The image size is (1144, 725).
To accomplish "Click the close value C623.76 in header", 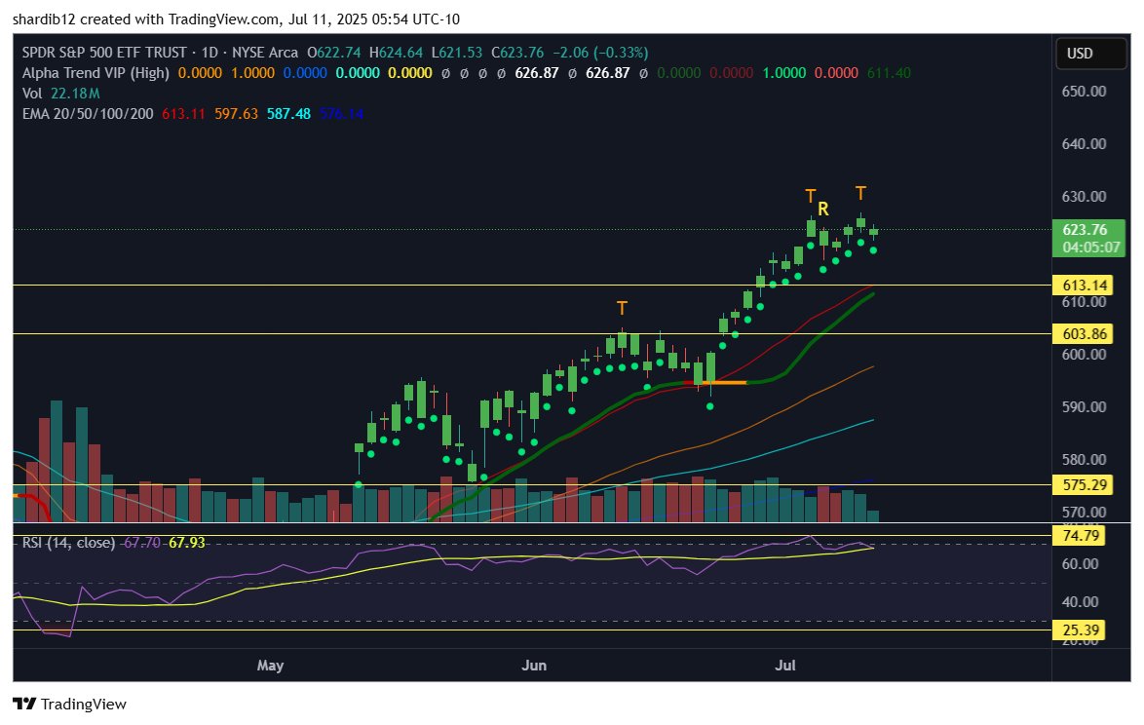I will pyautogui.click(x=517, y=53).
